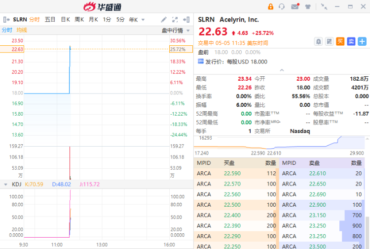
Task: Open the stock notes icon
Action: click(x=330, y=41)
